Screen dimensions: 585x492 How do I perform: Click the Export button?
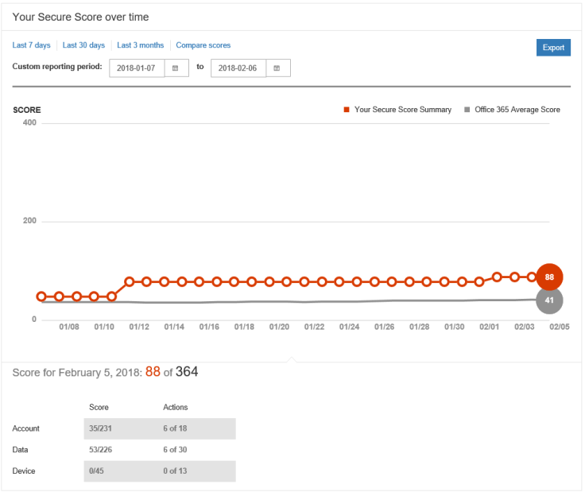[553, 48]
